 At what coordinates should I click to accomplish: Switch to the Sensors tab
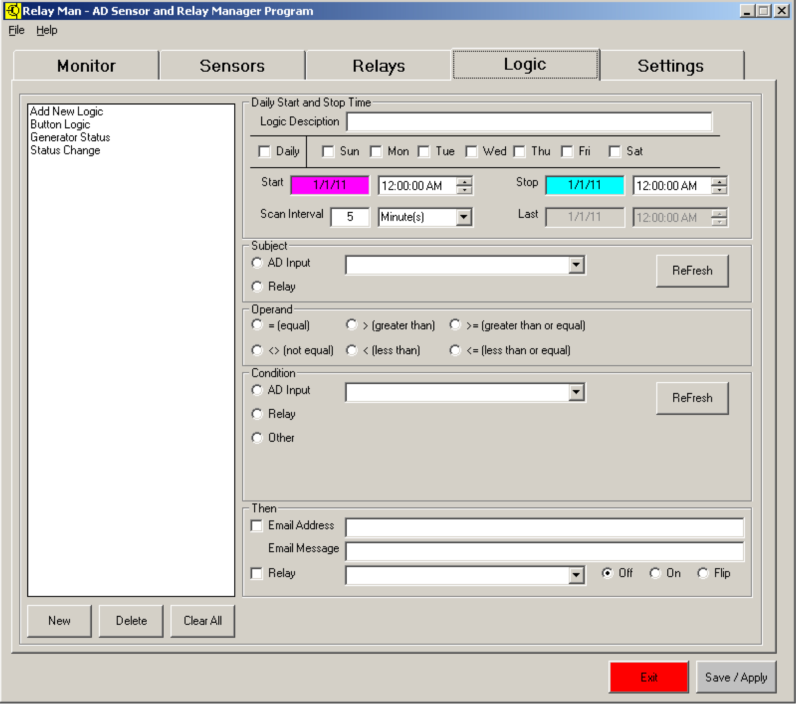click(x=232, y=66)
